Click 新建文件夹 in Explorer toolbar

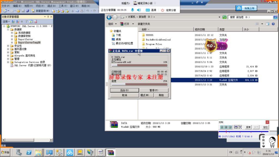coord(144,24)
